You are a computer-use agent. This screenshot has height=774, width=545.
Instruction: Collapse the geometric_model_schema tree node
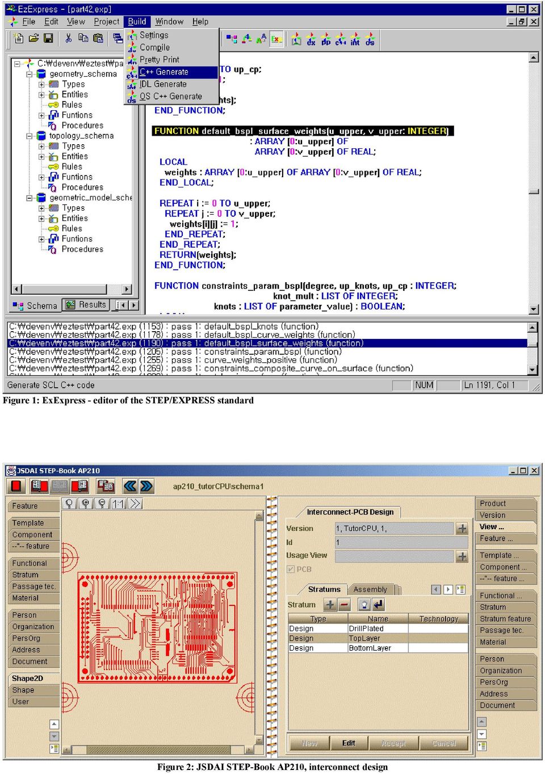pyautogui.click(x=29, y=198)
